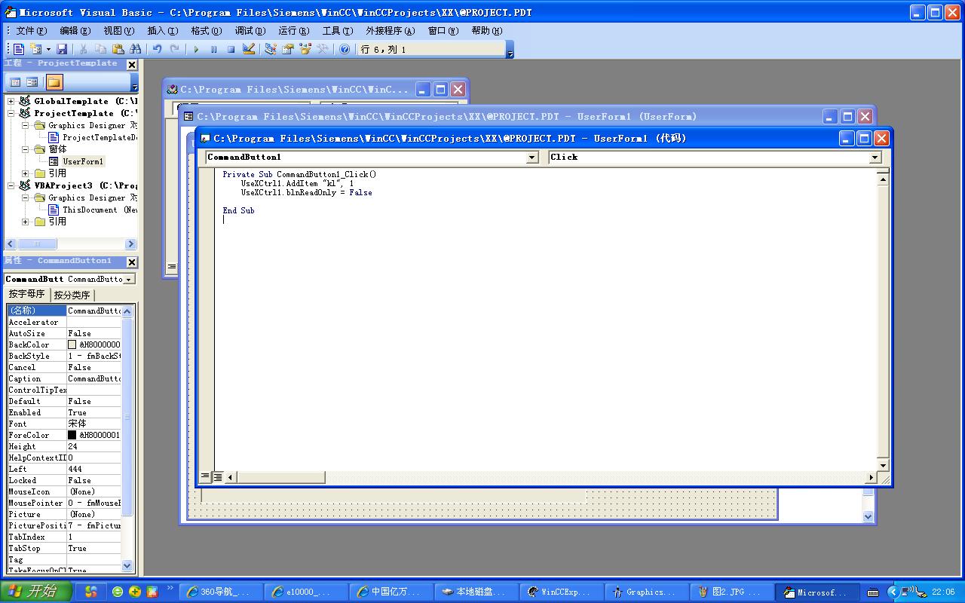
Task: Click the Insert UserForm toolbar icon
Action: point(35,49)
